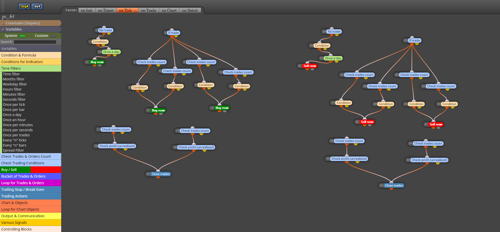500x232 pixels.
Task: Go to the on Trade event tab
Action: (149, 10)
